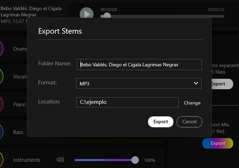Click Change to pick export location

[x=192, y=103]
